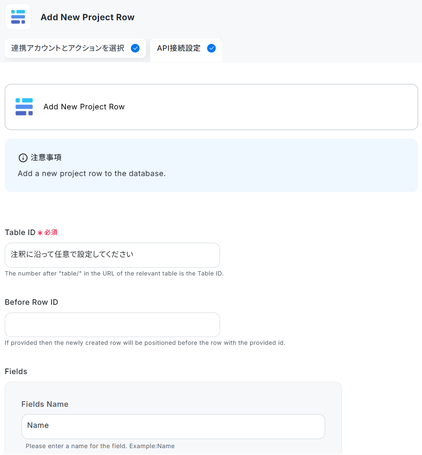Screen dimensions: 422x455
Task: Click the Add New Project Row page title
Action: pos(87,17)
